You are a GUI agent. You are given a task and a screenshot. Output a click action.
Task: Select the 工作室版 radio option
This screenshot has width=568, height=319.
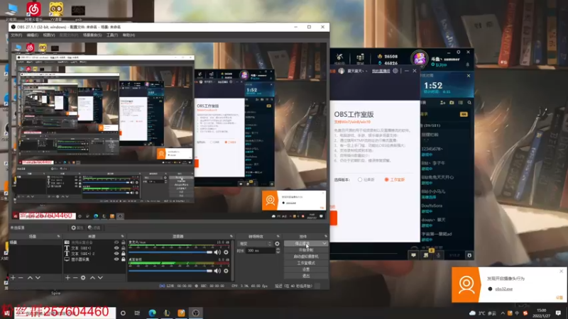pos(386,180)
